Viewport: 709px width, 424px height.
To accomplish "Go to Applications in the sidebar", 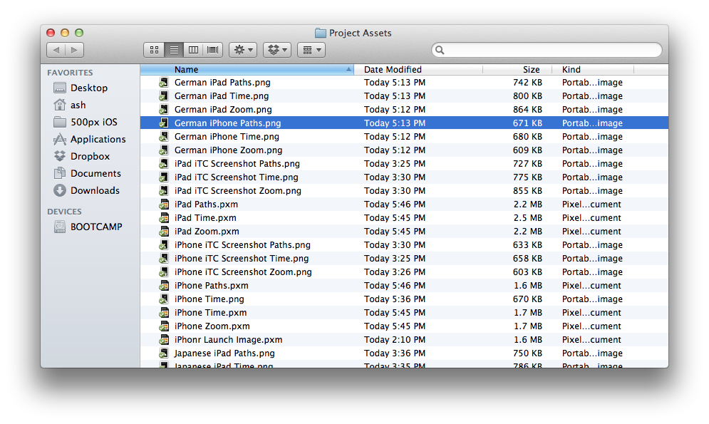I will click(x=98, y=139).
